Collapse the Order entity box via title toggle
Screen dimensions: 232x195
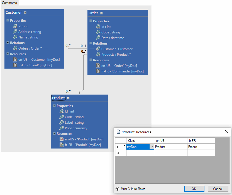pos(101,13)
